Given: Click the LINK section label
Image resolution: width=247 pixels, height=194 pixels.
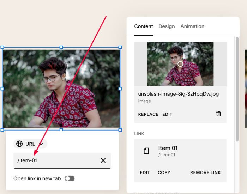Looking at the screenshot, I should [x=139, y=134].
